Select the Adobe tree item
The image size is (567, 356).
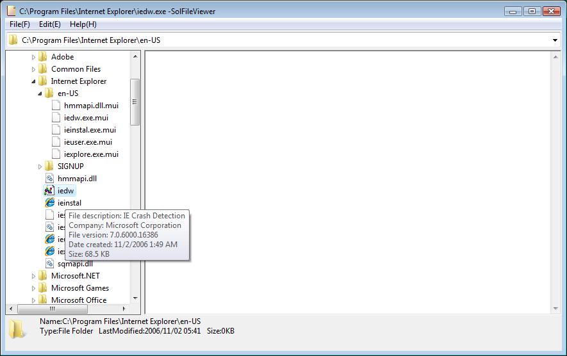(62, 57)
